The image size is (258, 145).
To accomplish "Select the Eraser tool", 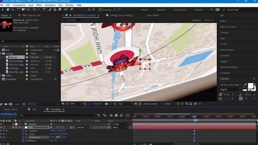I will click(60, 10).
